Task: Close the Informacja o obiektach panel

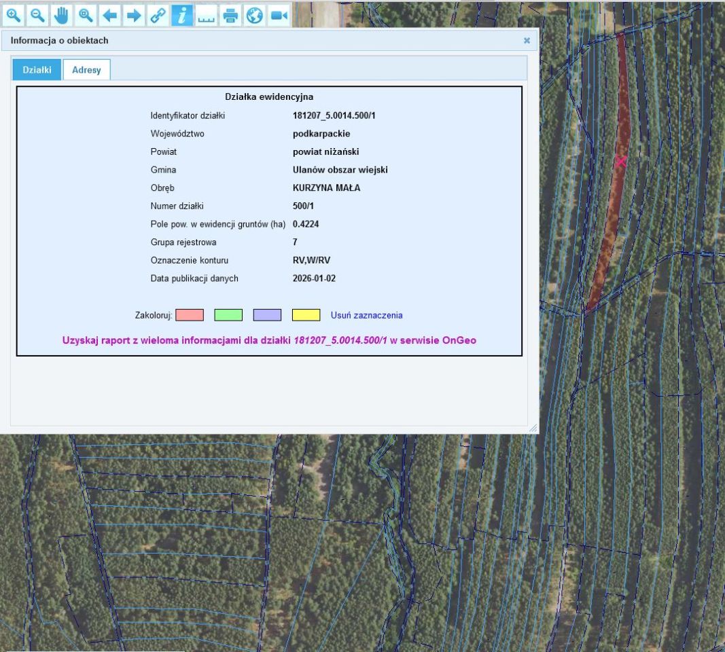Action: [x=527, y=41]
